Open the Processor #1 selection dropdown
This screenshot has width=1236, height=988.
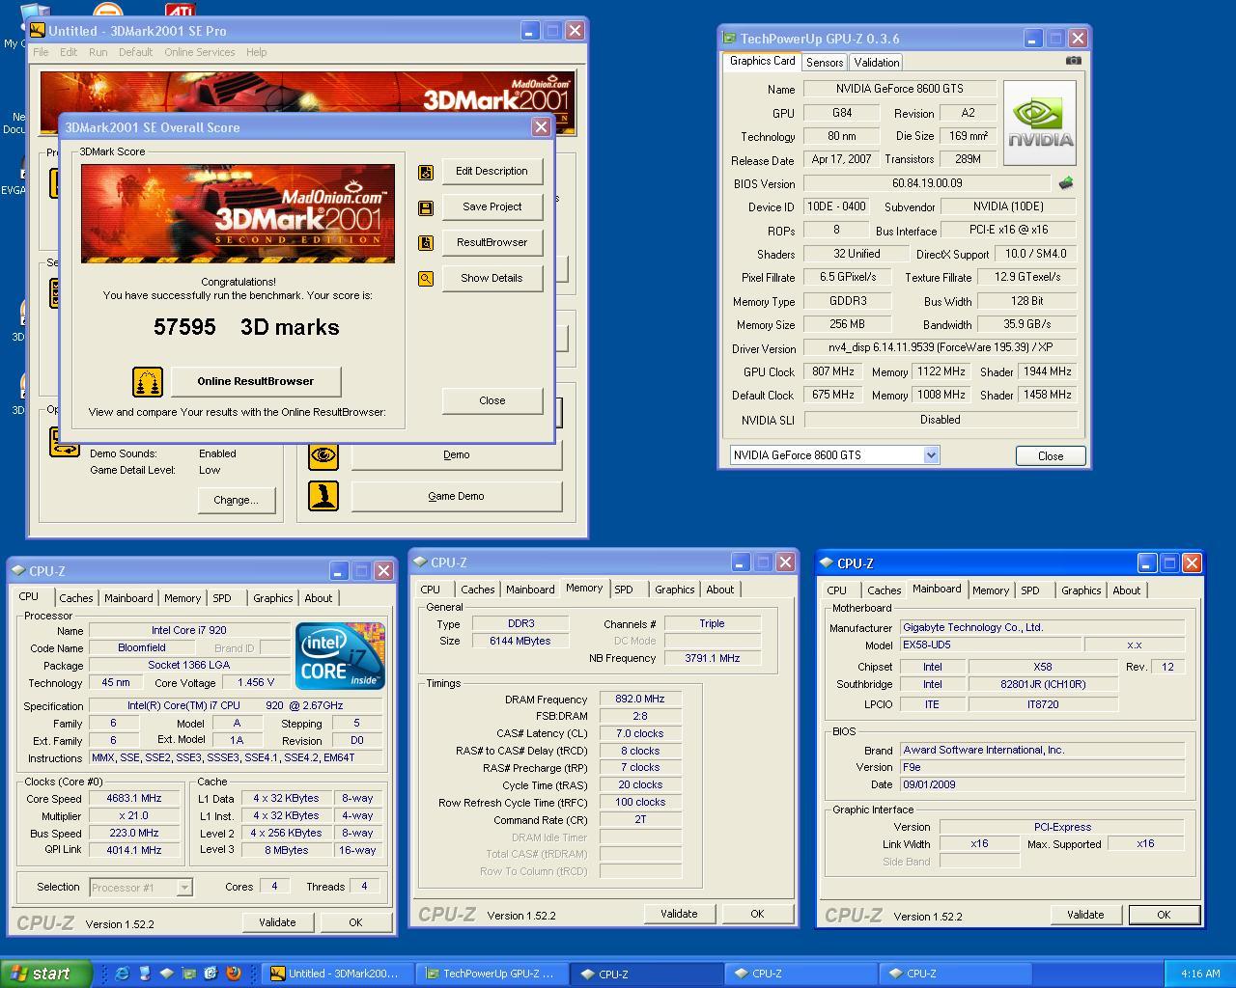tap(184, 888)
